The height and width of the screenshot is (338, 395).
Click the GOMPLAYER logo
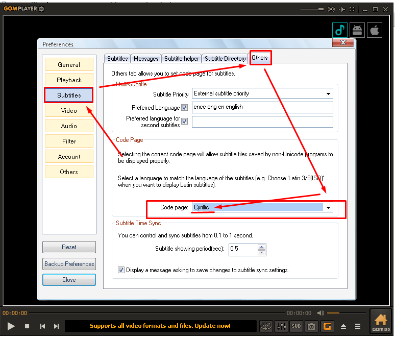[20, 9]
